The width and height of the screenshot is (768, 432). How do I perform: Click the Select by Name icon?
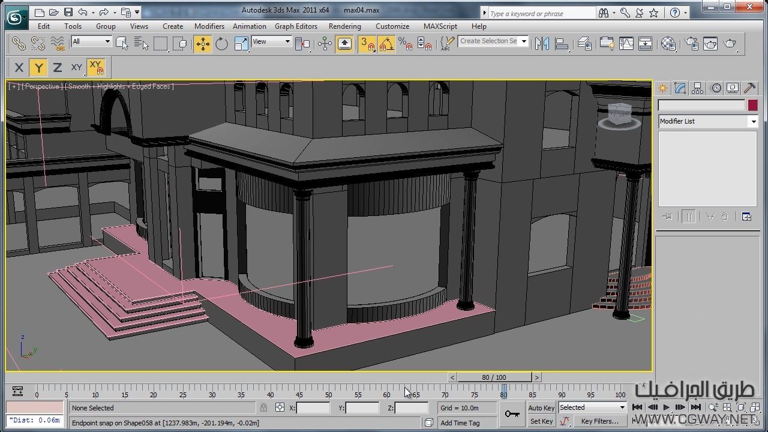click(x=141, y=44)
